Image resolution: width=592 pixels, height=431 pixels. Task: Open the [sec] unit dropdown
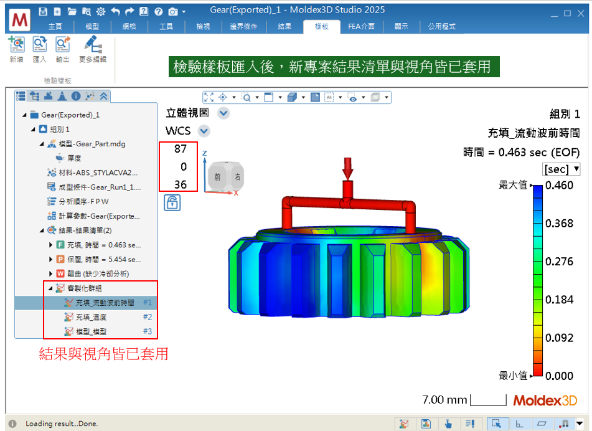click(561, 169)
